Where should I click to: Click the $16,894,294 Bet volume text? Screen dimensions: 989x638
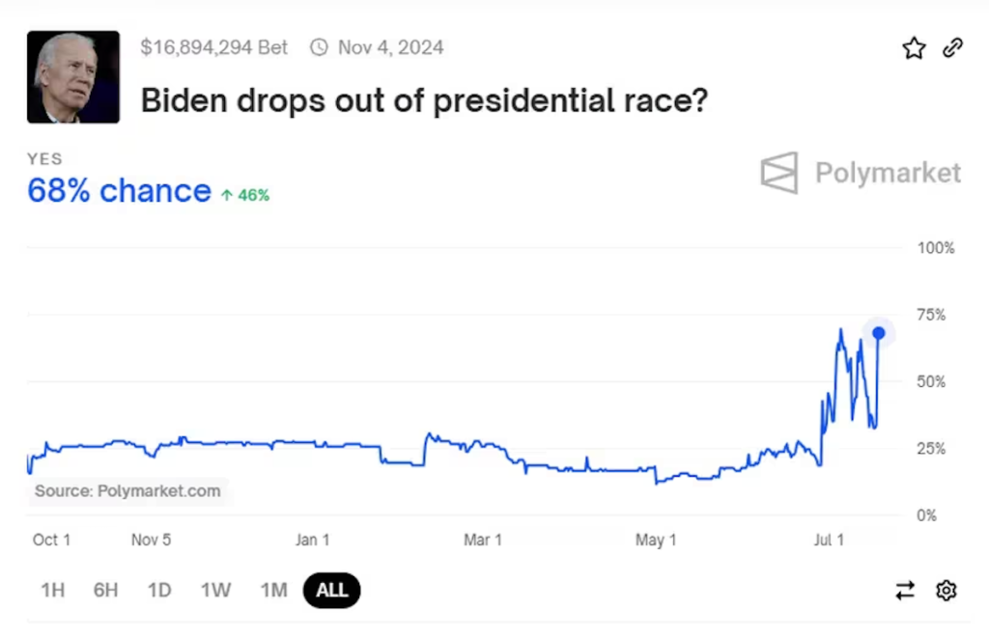point(214,47)
